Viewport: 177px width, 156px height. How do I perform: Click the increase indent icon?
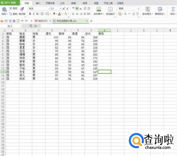89,9
